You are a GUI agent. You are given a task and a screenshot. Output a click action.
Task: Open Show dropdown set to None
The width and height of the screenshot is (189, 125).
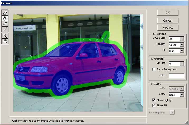point(182,95)
